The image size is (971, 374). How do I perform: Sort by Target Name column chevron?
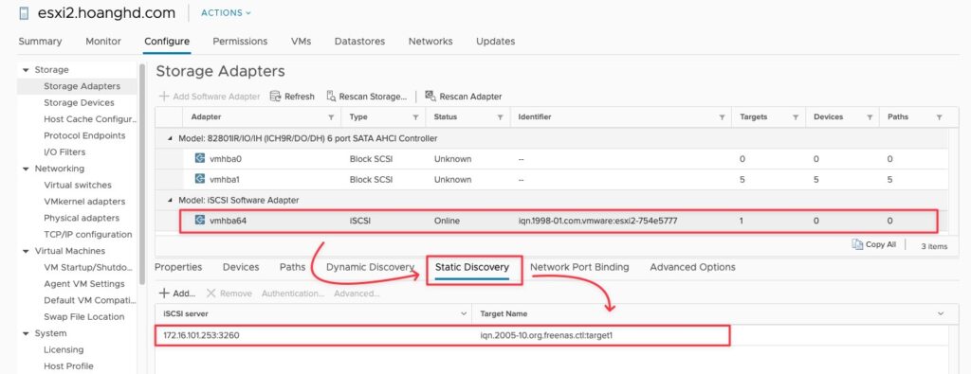click(942, 314)
